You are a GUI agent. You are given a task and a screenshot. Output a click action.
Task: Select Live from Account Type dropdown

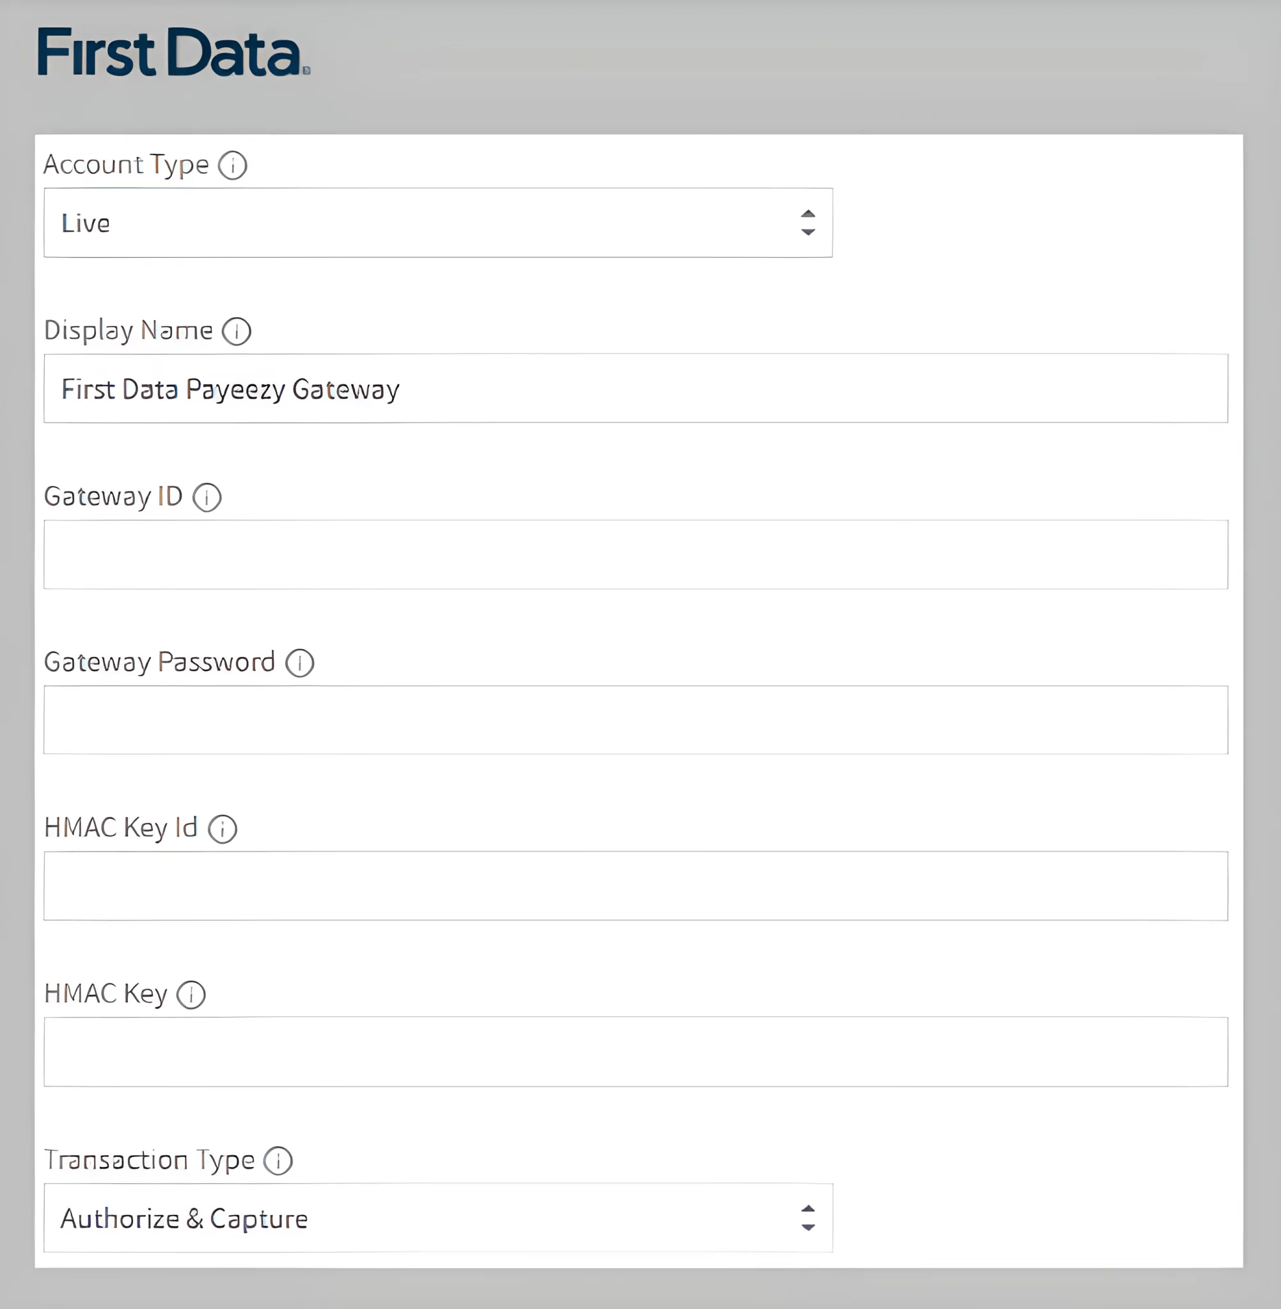click(x=439, y=222)
